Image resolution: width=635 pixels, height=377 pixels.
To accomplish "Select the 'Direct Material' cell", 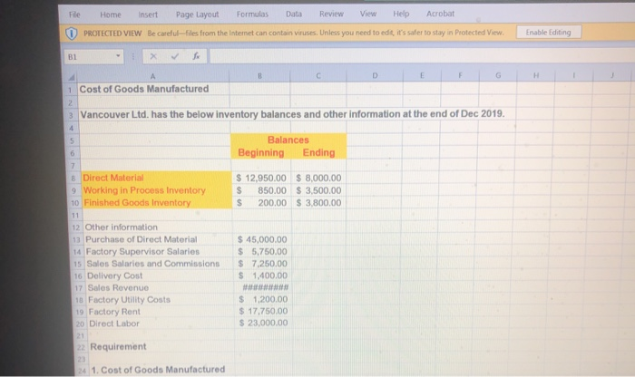I will [156, 178].
